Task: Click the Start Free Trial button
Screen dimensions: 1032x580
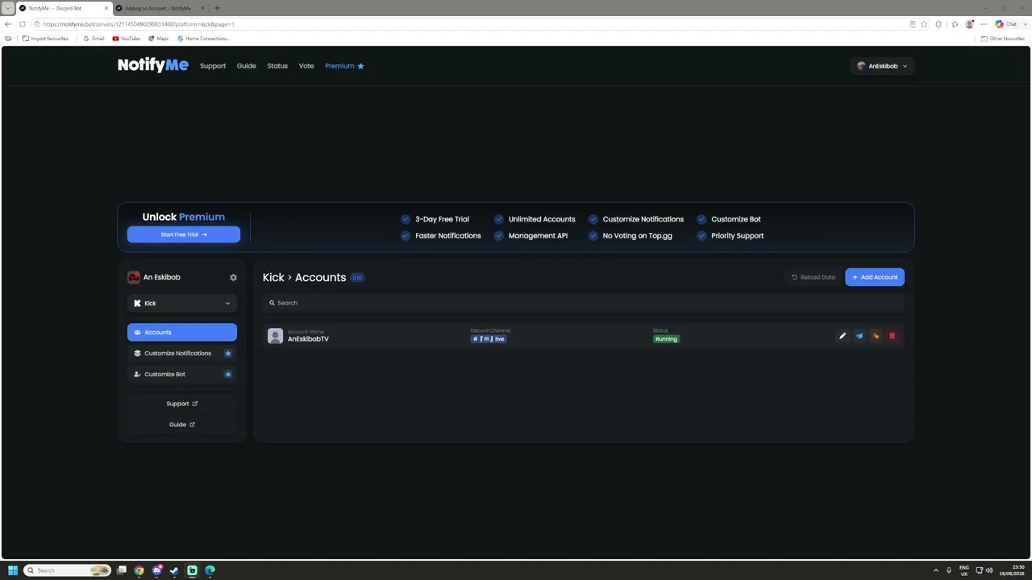Action: click(x=184, y=234)
